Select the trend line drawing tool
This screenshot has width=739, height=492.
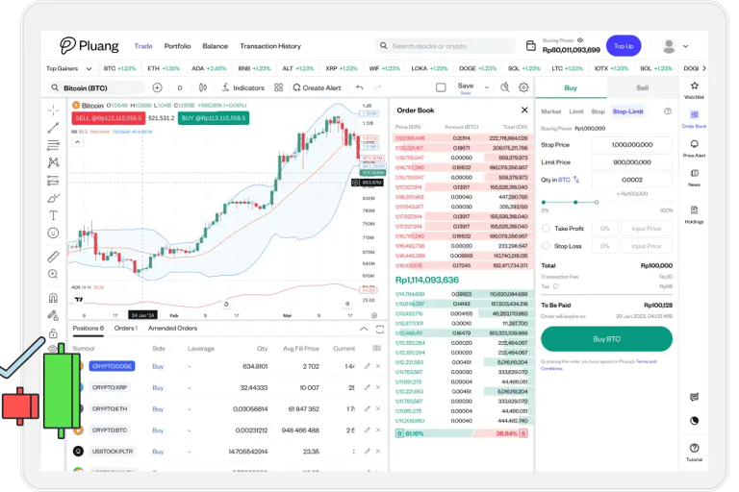(53, 128)
